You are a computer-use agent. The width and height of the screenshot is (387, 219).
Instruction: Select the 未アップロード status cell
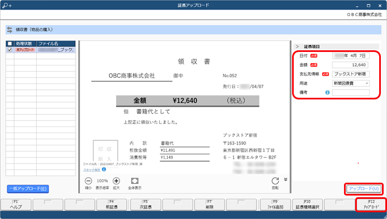pos(25,50)
